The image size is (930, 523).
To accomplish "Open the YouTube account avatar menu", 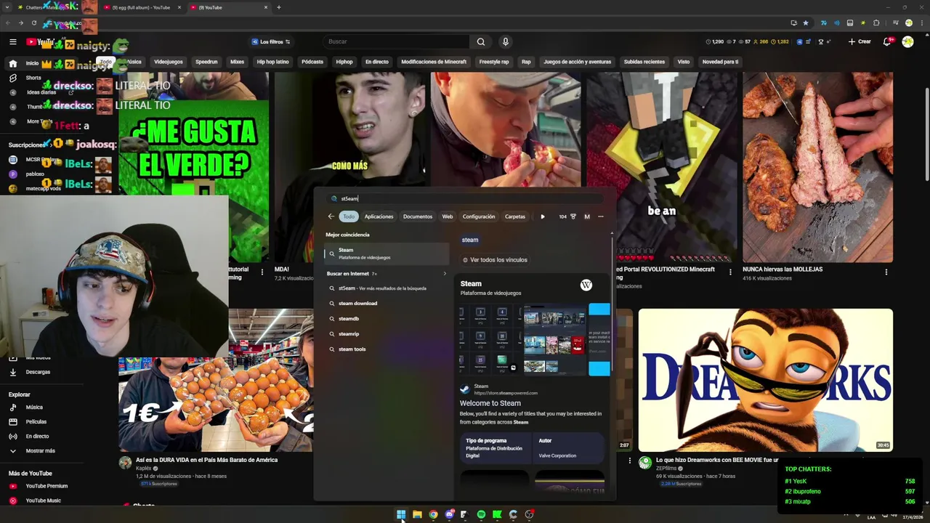I will pyautogui.click(x=907, y=41).
